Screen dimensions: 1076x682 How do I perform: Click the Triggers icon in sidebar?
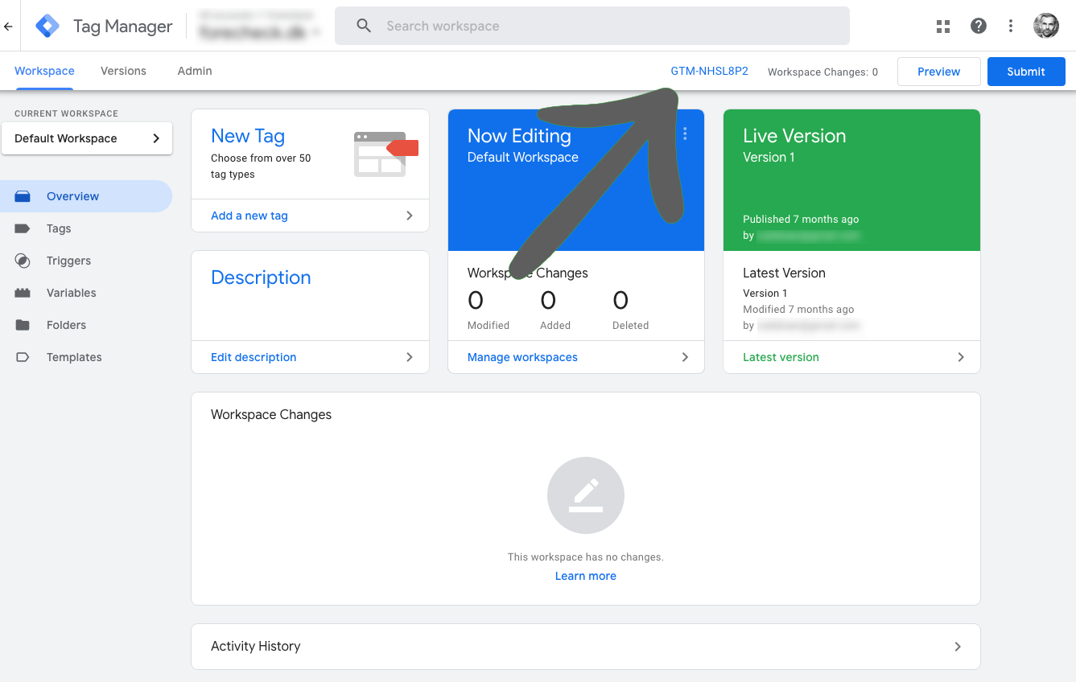point(23,261)
